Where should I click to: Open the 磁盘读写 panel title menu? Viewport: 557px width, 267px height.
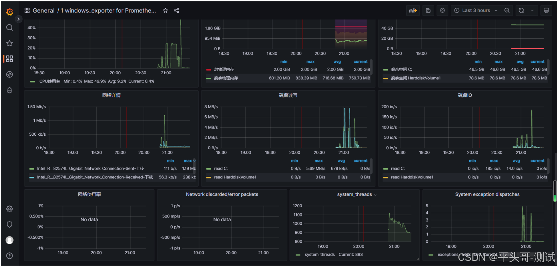(288, 95)
